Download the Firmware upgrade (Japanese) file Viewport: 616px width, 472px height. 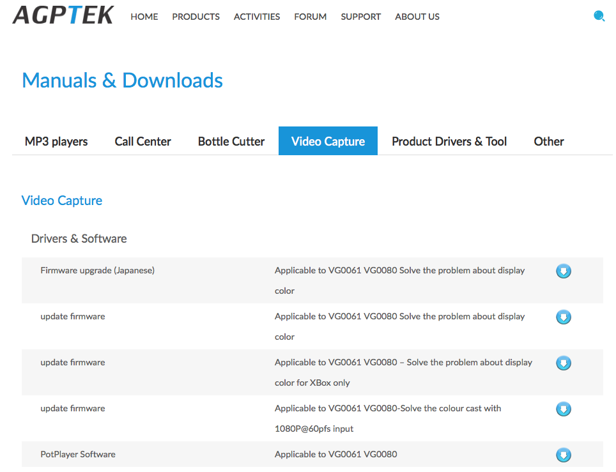564,271
